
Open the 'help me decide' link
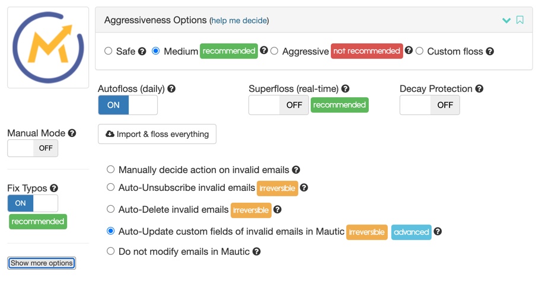[239, 21]
